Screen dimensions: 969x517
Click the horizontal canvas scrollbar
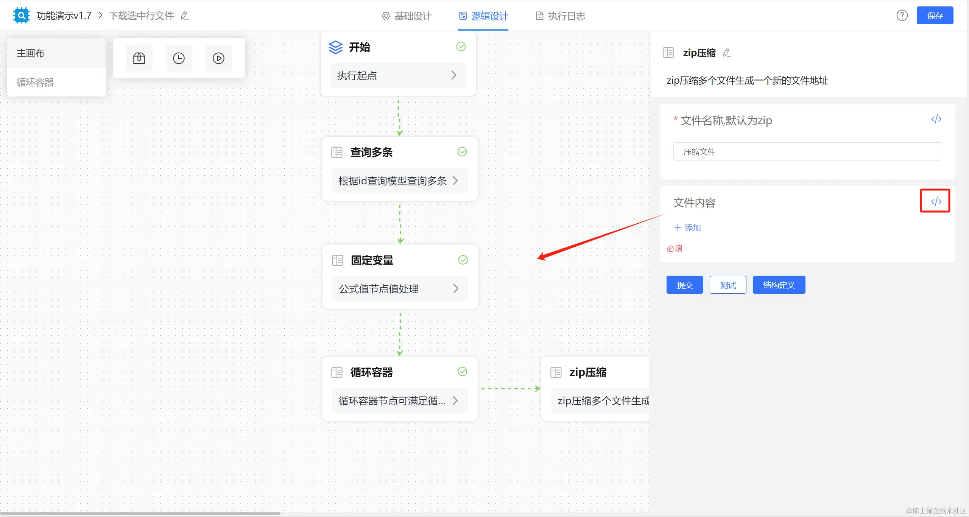pyautogui.click(x=140, y=513)
